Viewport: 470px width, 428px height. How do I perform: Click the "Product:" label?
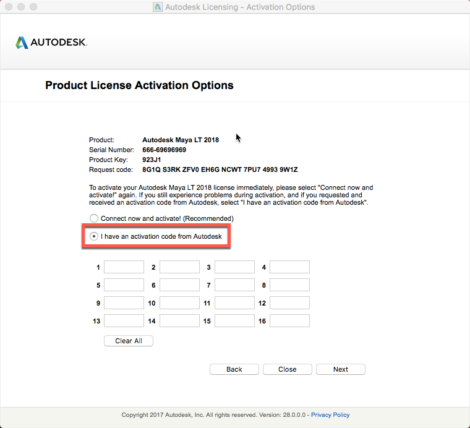101,140
